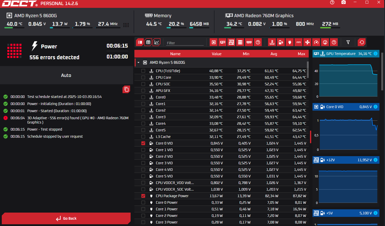Open info for the GPU Temperature graph
This screenshot has height=226, width=385.
click(x=375, y=54)
